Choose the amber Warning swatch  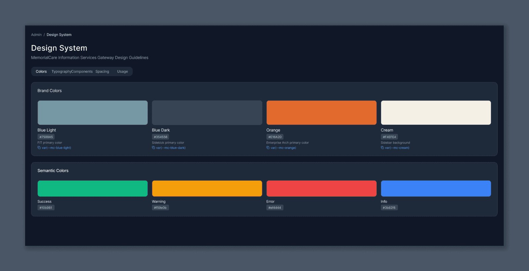coord(207,188)
